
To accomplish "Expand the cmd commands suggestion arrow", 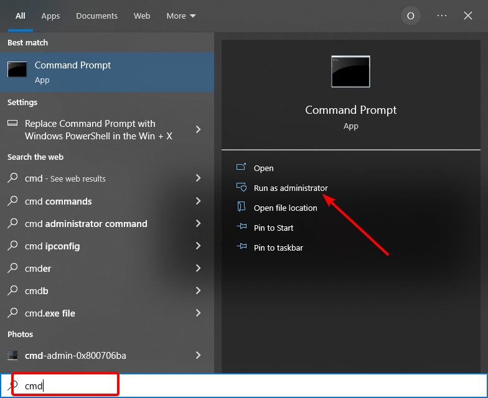I will 198,201.
